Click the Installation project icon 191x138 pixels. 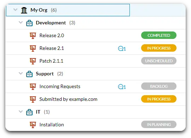(33, 125)
